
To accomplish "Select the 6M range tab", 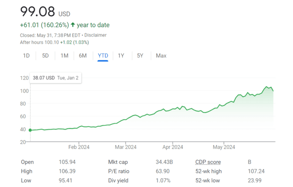I will pos(83,56).
